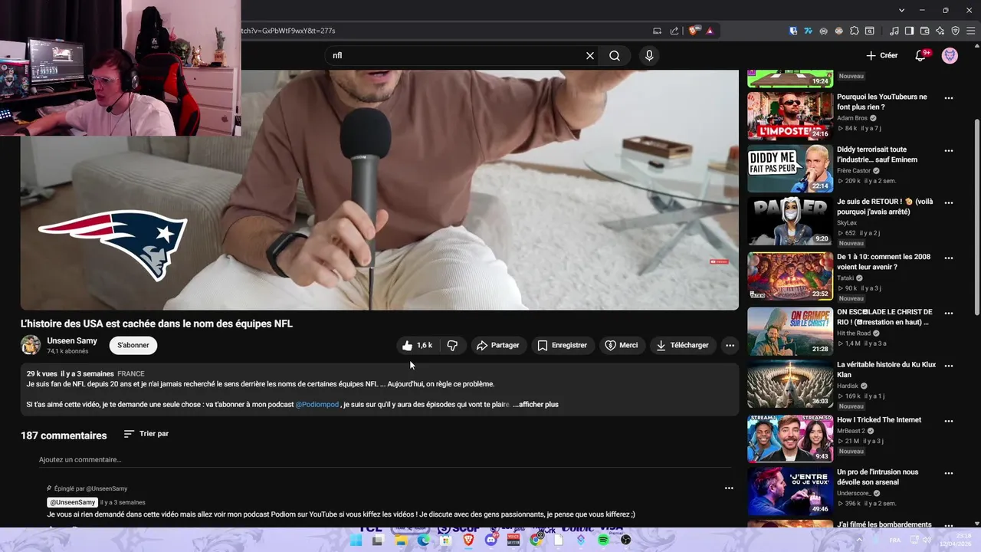Click the Partager button
The width and height of the screenshot is (981, 552).
coord(497,346)
